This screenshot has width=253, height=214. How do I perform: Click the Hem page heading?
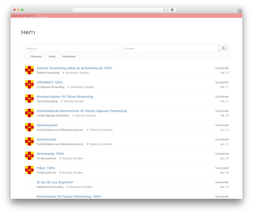pos(28,32)
